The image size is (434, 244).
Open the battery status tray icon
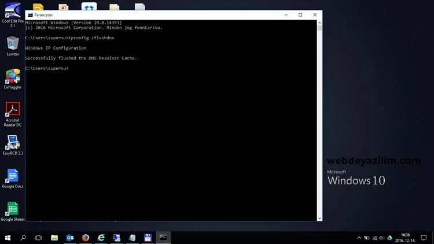tap(367, 238)
